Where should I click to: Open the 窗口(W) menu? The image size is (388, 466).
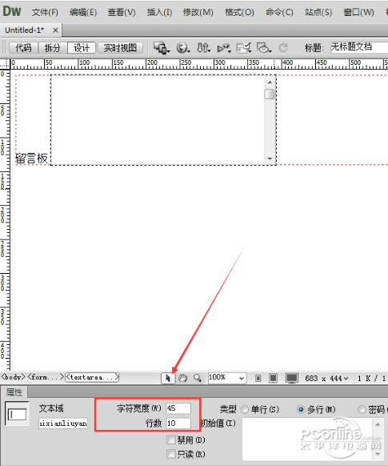(358, 12)
